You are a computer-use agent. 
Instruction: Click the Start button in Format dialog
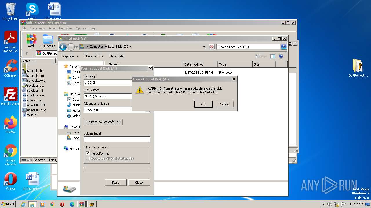click(x=115, y=183)
